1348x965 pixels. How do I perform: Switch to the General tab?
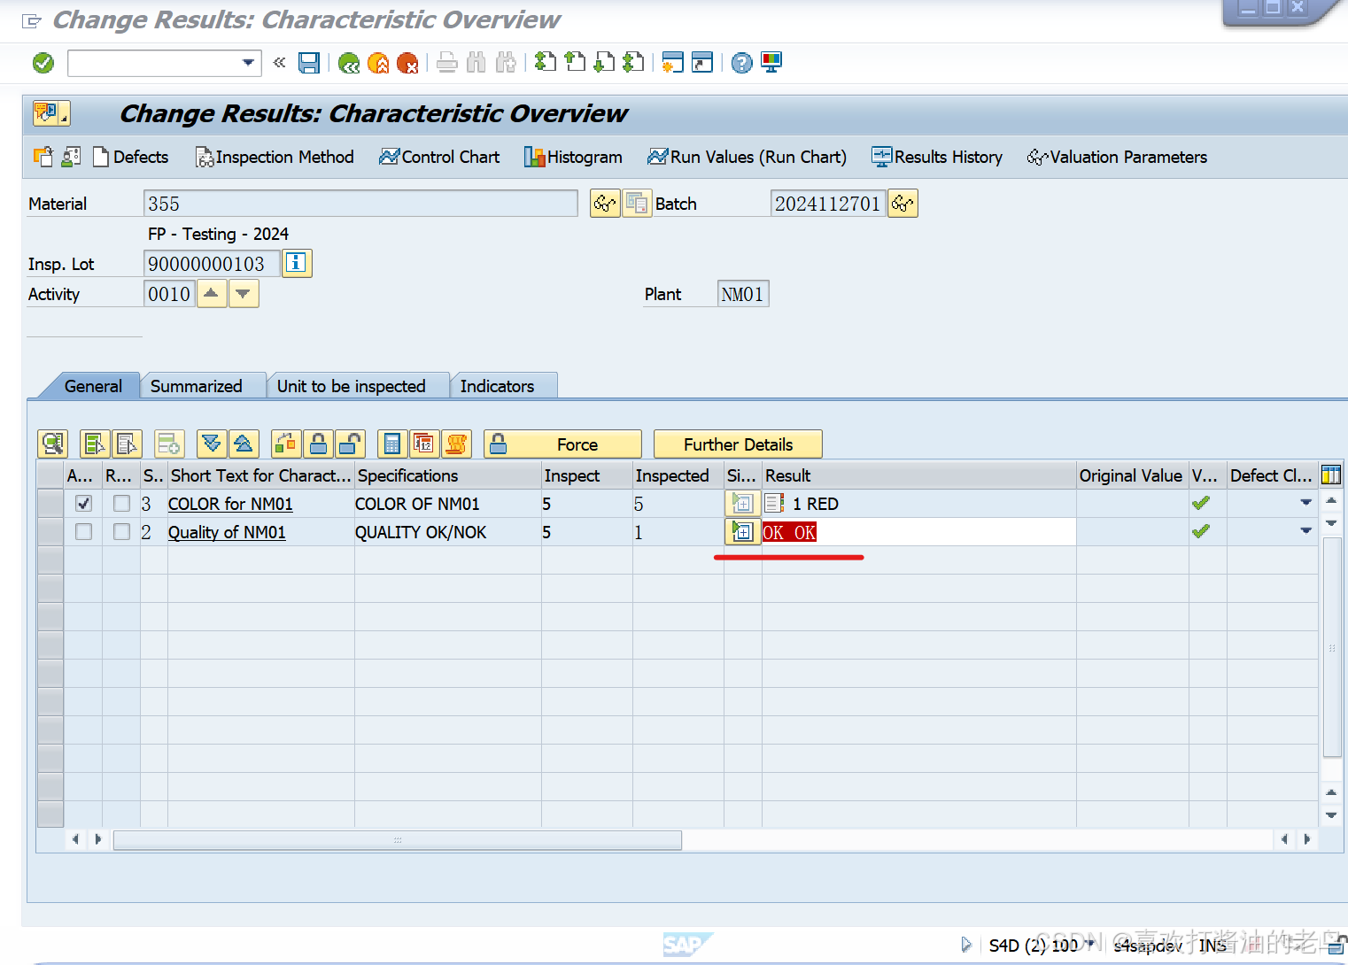[x=93, y=386]
